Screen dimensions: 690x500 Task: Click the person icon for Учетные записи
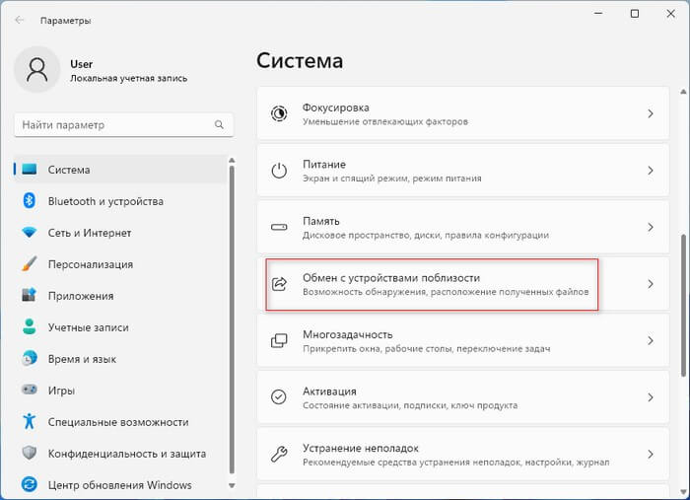29,327
